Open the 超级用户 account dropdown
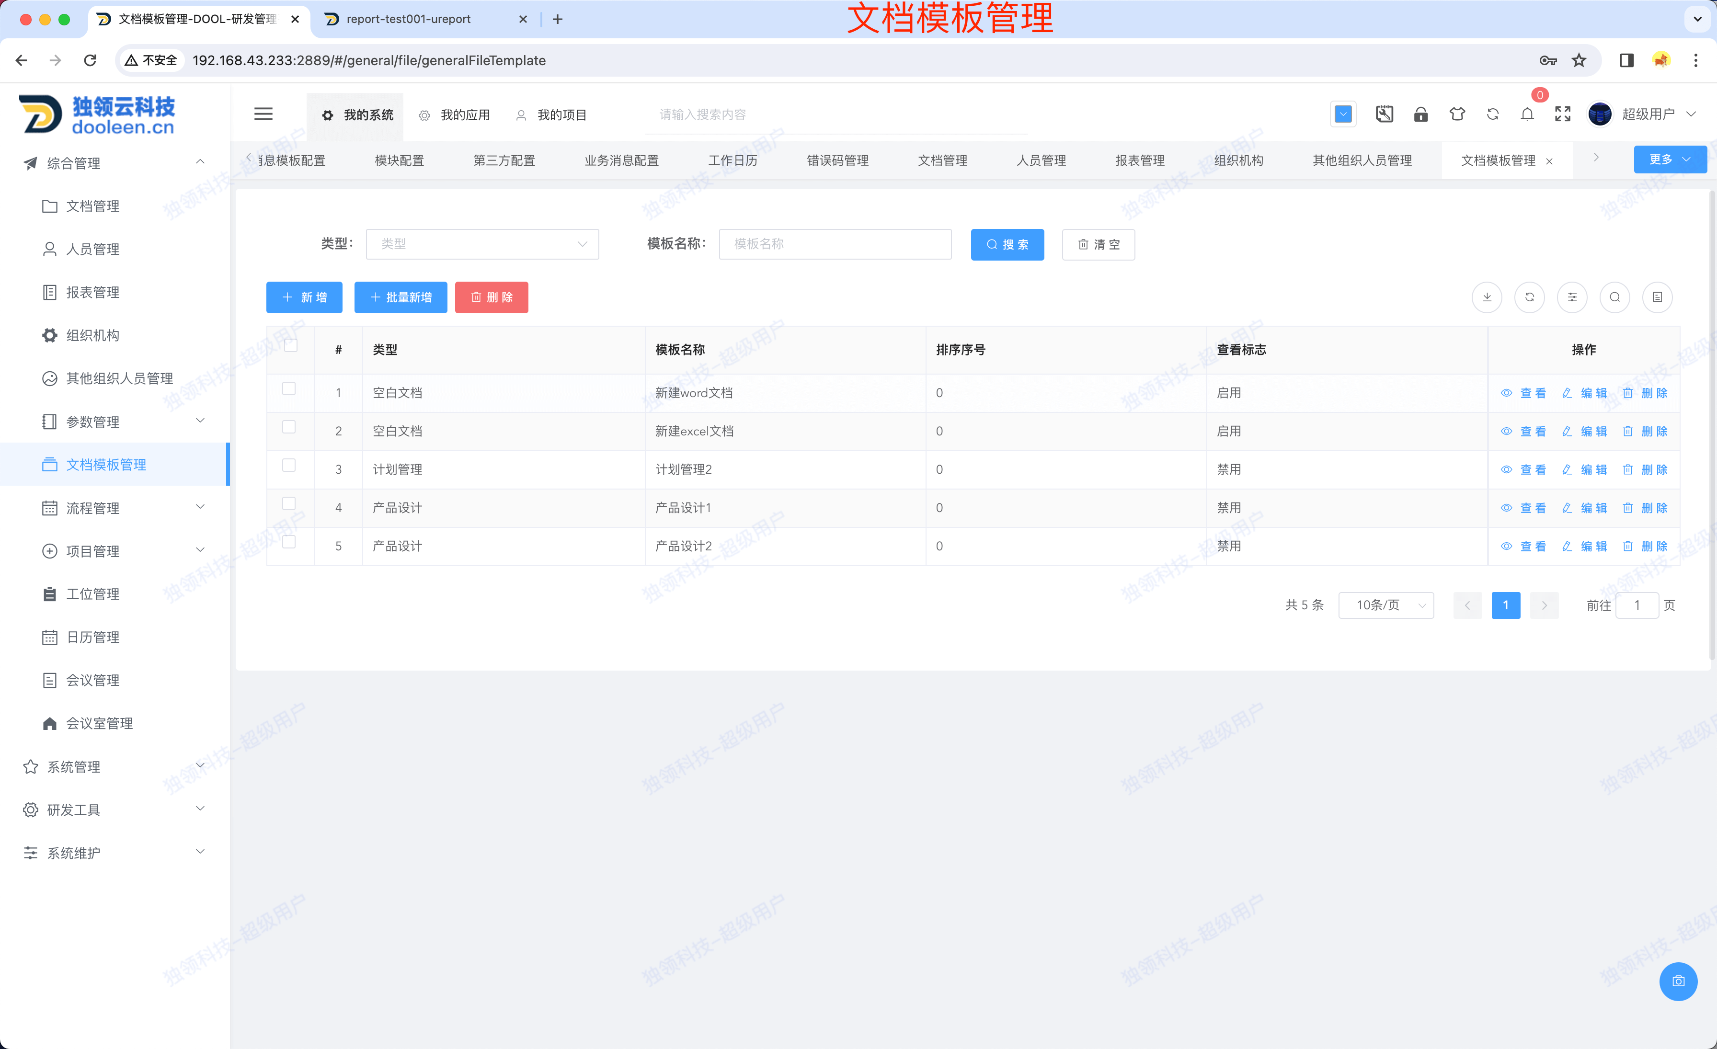Screen dimensions: 1717x1049 (1659, 114)
